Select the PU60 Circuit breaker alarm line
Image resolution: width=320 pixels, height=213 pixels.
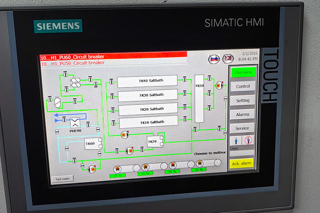coord(113,56)
